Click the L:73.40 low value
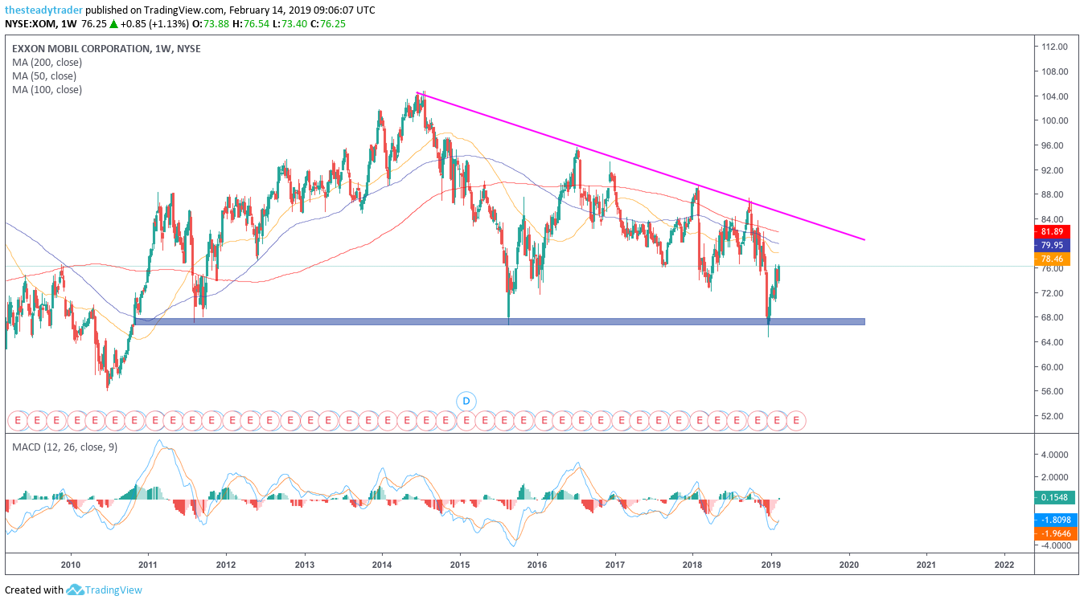This screenshot has width=1084, height=604. click(289, 23)
